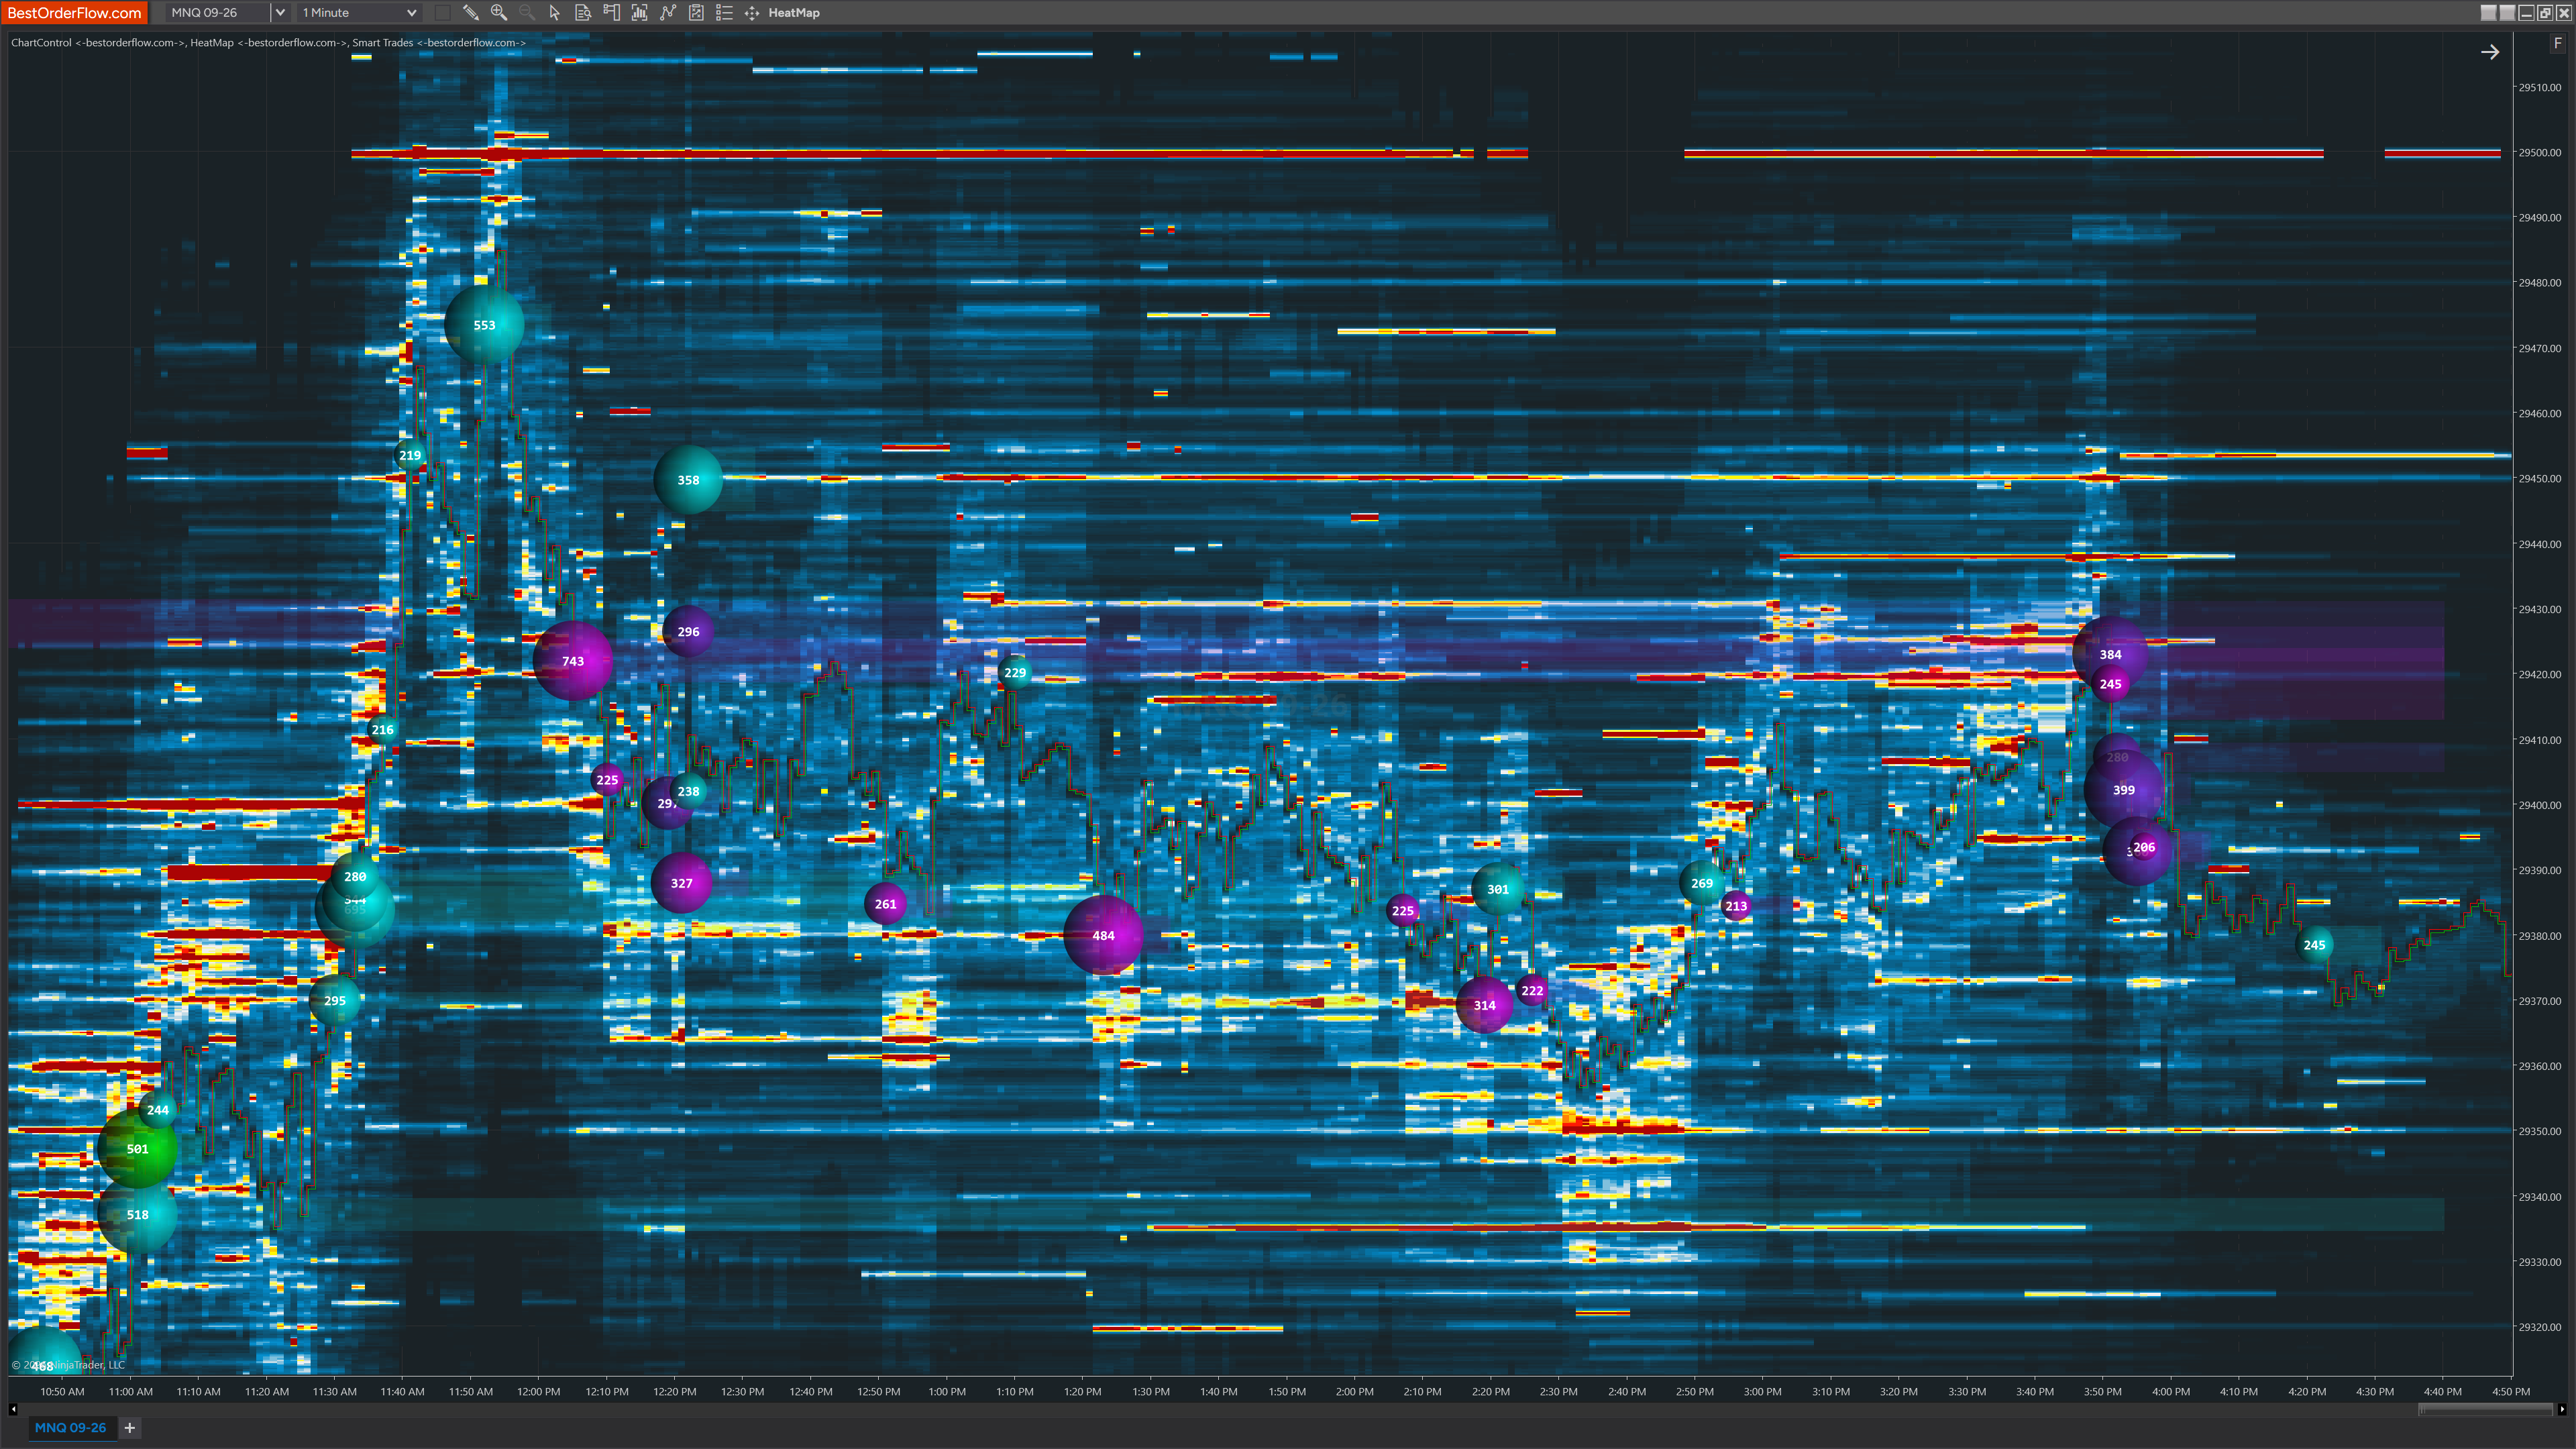2576x1449 pixels.
Task: Click the pan/move arrows icon
Action: (x=752, y=13)
